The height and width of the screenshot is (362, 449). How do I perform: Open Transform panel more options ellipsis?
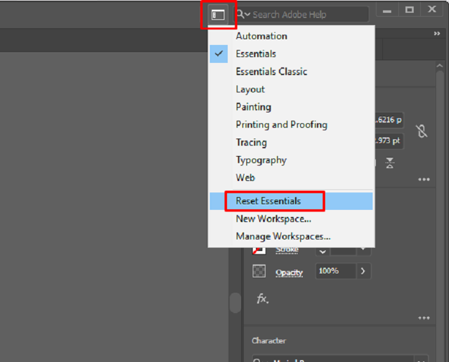(423, 180)
